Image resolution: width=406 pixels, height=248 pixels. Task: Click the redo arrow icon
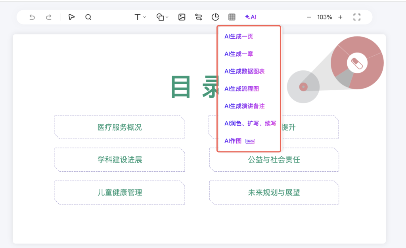(x=49, y=17)
